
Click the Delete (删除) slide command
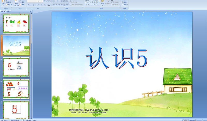[x=22, y=5]
